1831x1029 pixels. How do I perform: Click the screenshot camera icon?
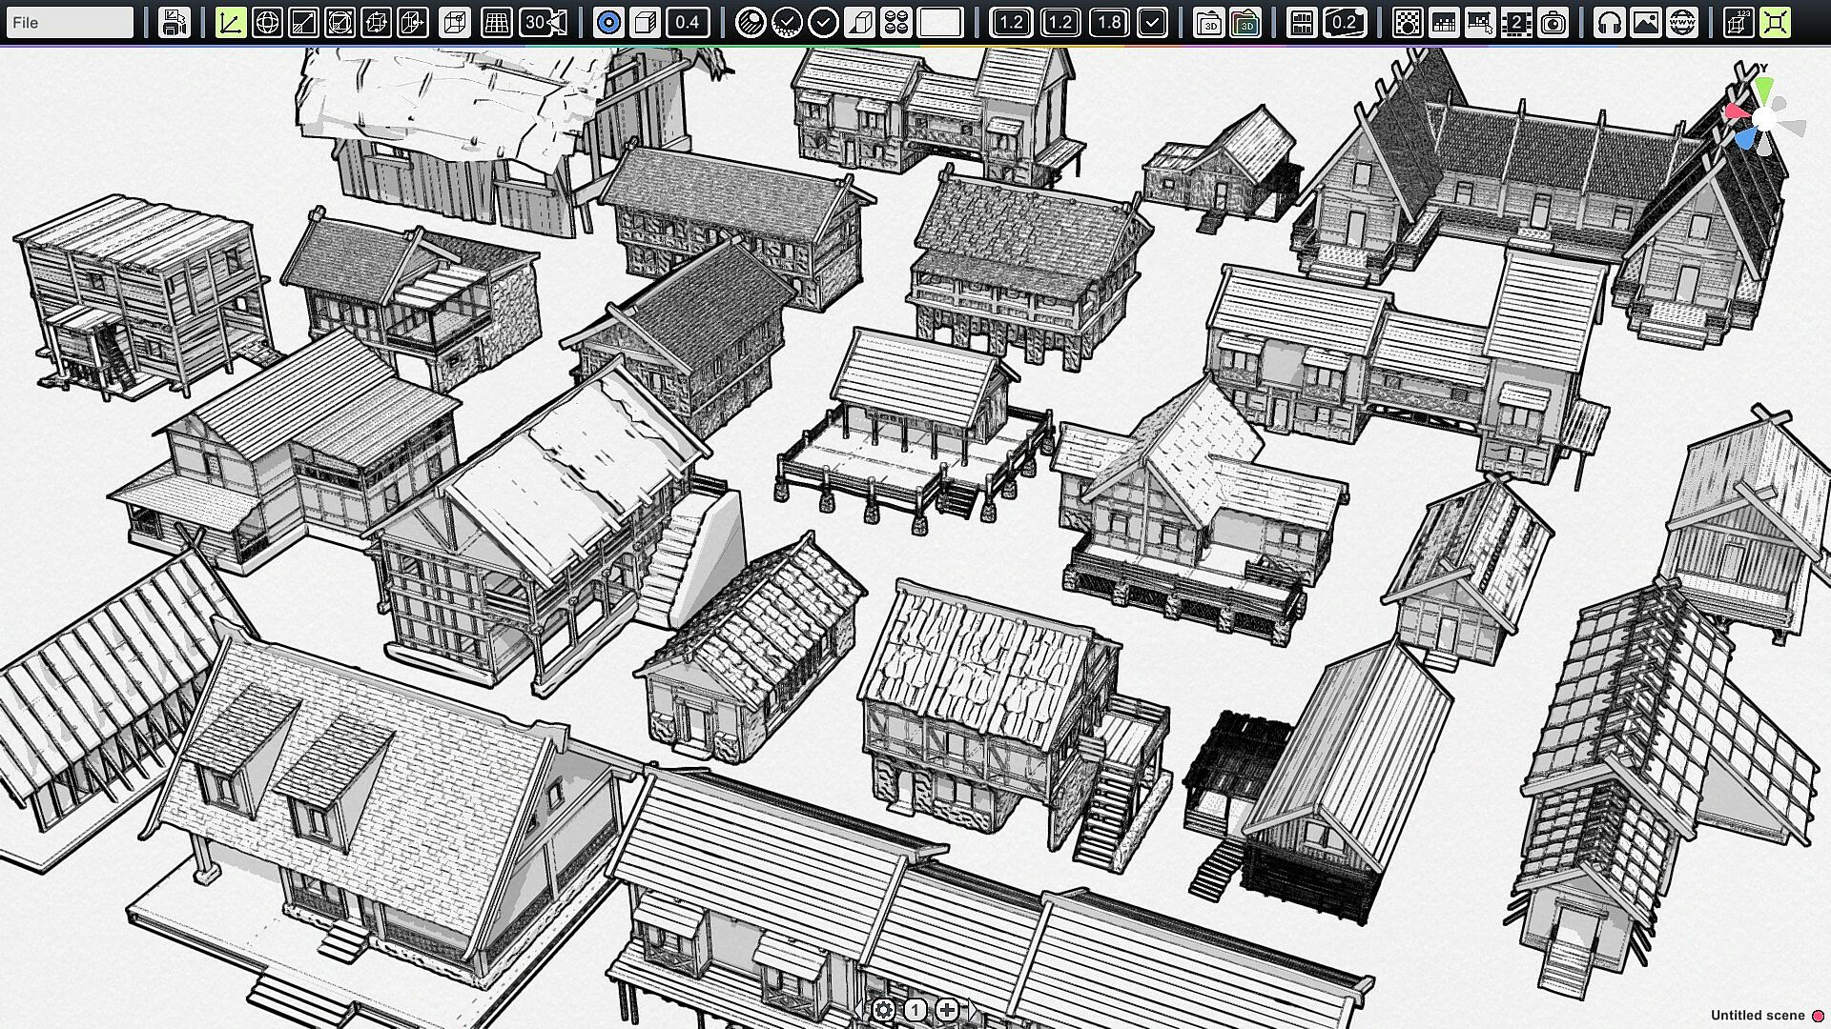click(1553, 22)
